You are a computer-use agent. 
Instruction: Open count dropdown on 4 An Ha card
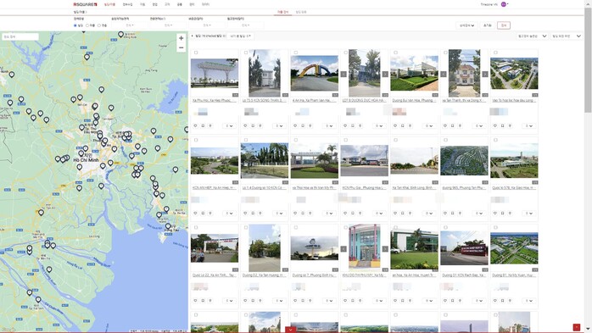pos(329,126)
